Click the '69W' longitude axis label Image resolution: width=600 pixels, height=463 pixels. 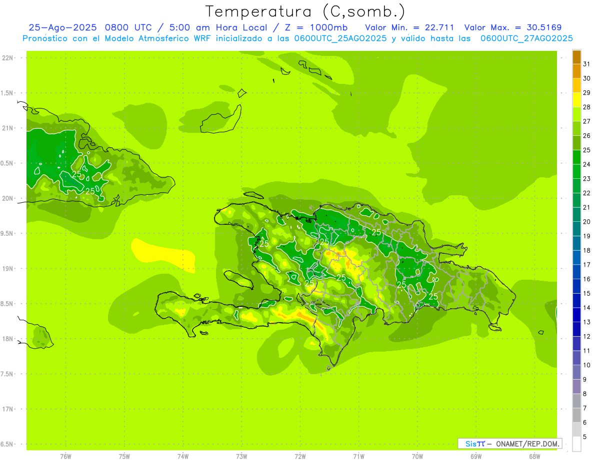click(x=476, y=457)
